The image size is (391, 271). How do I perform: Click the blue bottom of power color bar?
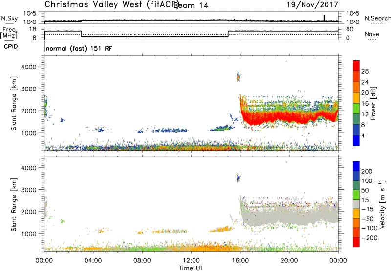coord(356,140)
